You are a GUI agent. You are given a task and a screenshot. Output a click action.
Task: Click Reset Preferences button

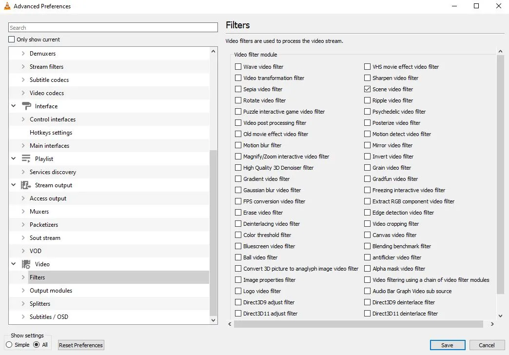pyautogui.click(x=81, y=345)
